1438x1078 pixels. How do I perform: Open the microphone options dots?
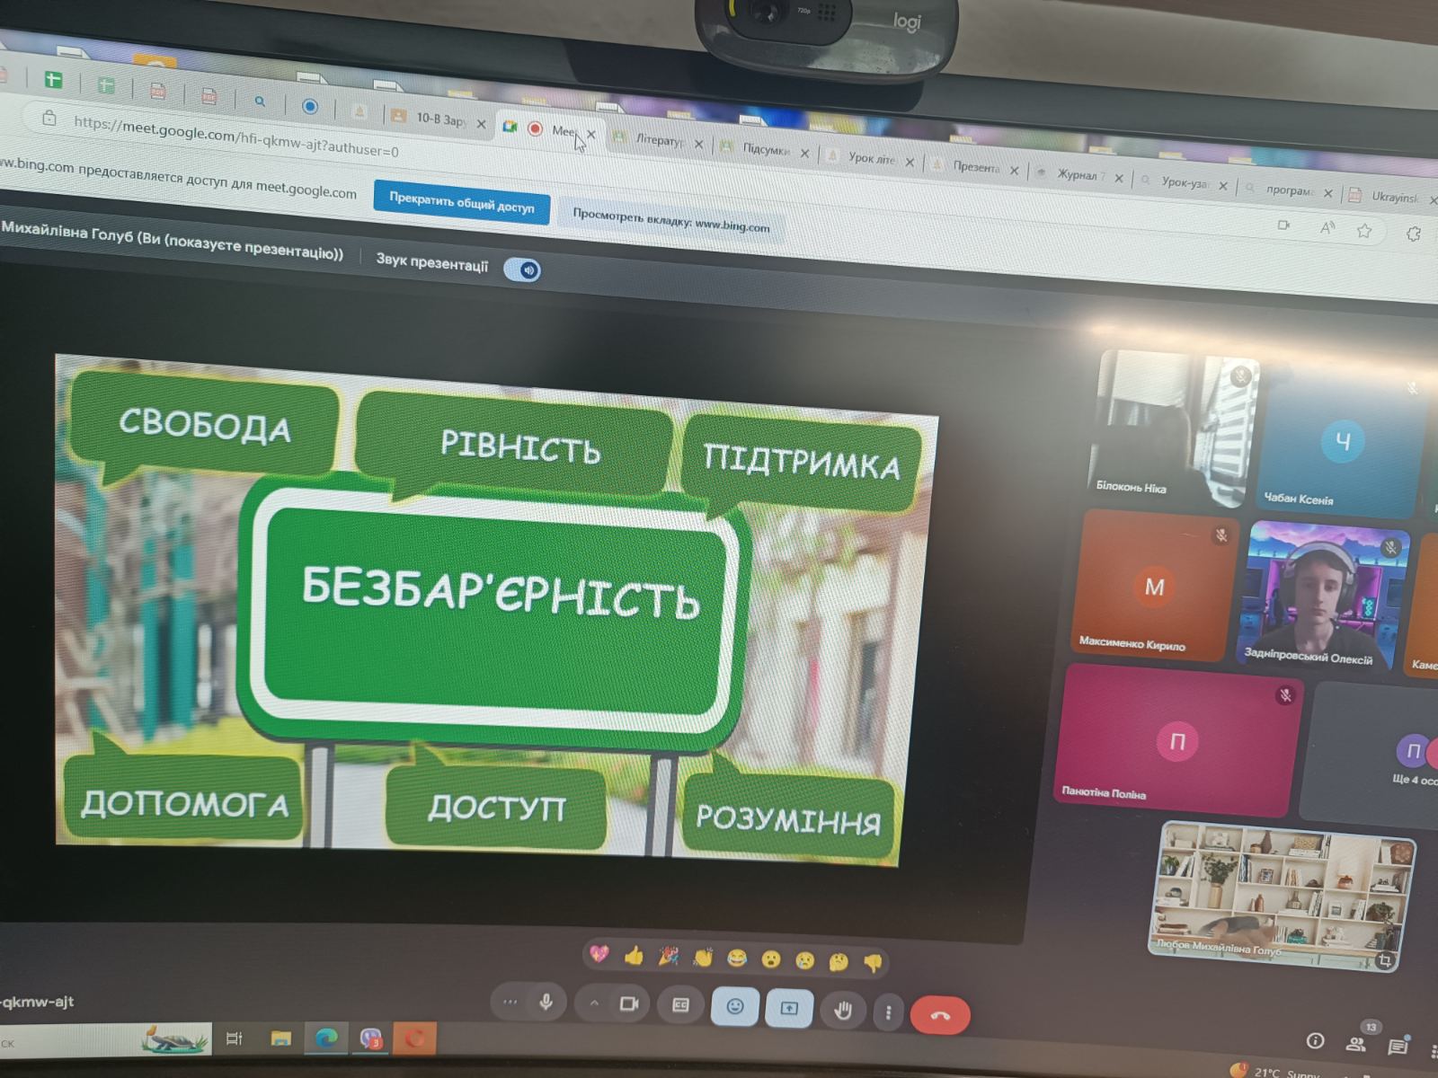pyautogui.click(x=510, y=1002)
